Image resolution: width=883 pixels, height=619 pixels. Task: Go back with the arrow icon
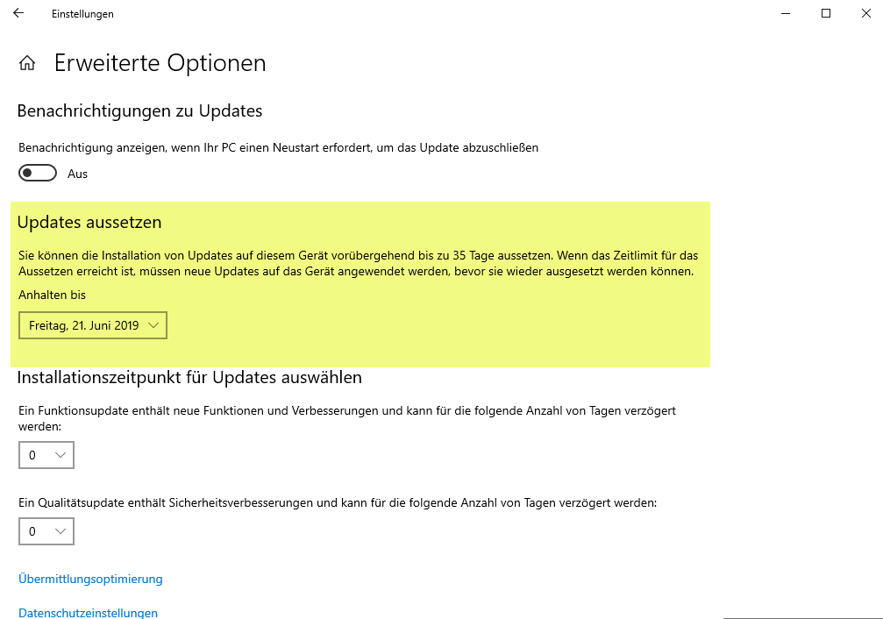[18, 13]
